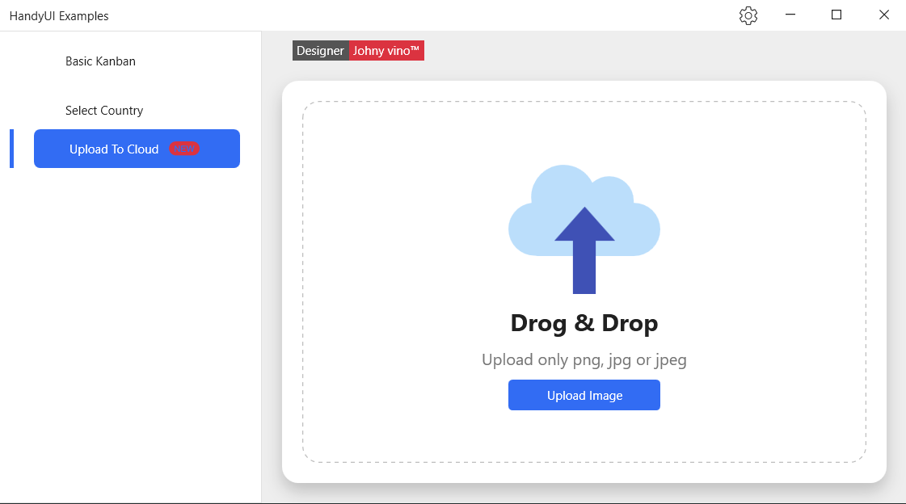Click the Drog & Drop heading

pyautogui.click(x=584, y=323)
